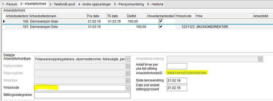
Task: Click the Til dato cell 31.03.19 for Gran
Action: pyautogui.click(x=117, y=21)
